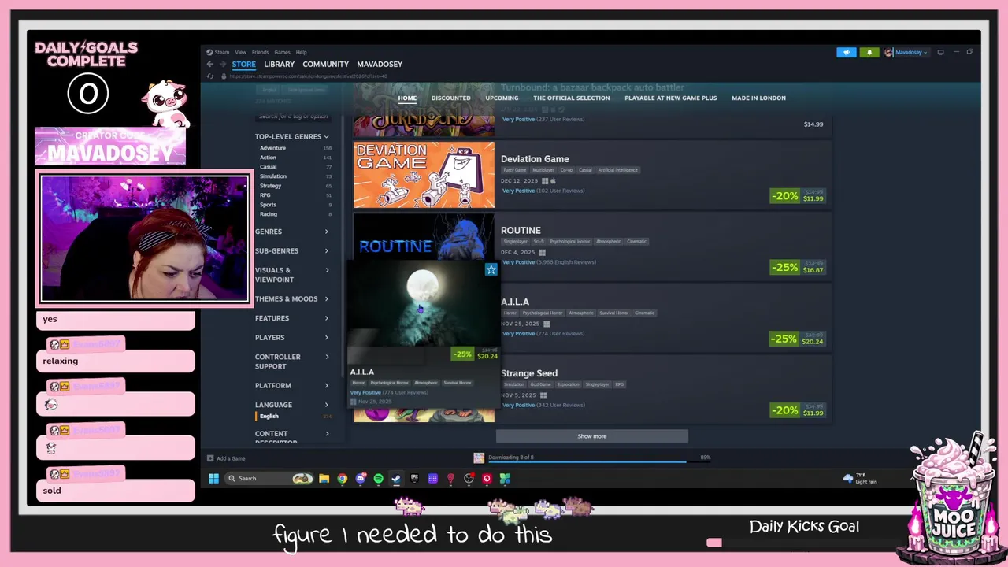
Task: Select the Discounted sale tab
Action: pyautogui.click(x=450, y=98)
